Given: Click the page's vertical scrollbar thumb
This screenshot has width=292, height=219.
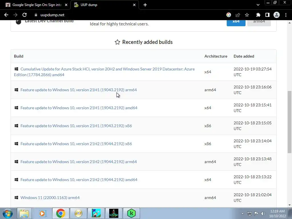Looking at the screenshot, I should coord(289,122).
